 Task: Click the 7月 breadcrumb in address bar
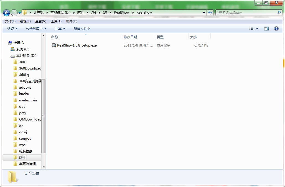pyautogui.click(x=93, y=12)
